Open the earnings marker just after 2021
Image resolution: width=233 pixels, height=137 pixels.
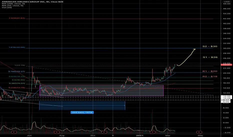tap(152, 132)
